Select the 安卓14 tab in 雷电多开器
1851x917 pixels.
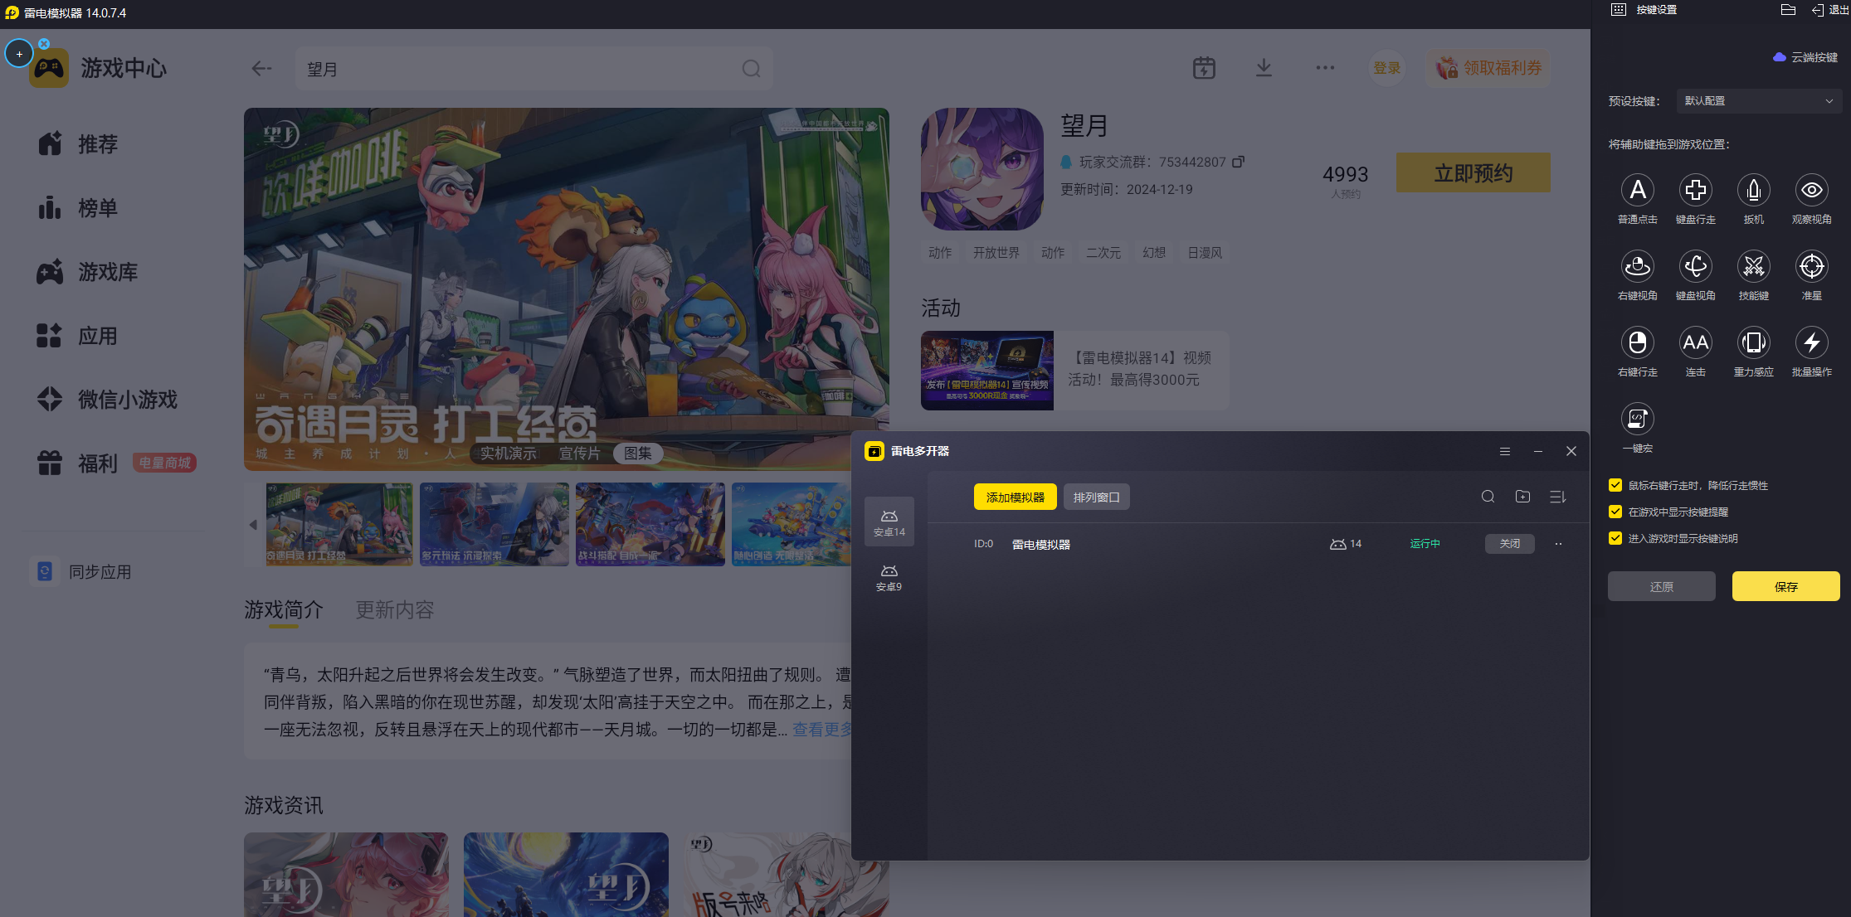pos(889,522)
